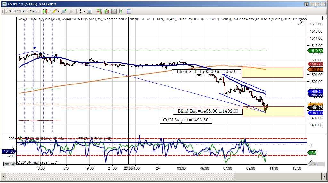328x183 pixels.
Task: Toggle the L link button in title bar
Action: coord(307,4)
